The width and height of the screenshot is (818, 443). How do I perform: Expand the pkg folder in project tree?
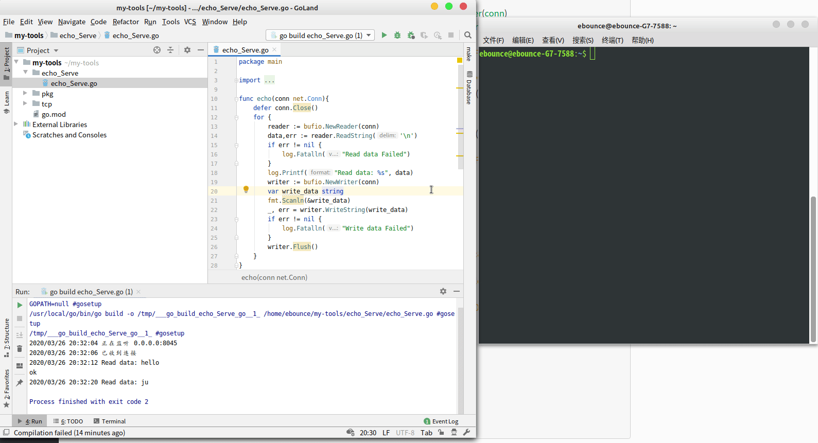[x=25, y=94]
